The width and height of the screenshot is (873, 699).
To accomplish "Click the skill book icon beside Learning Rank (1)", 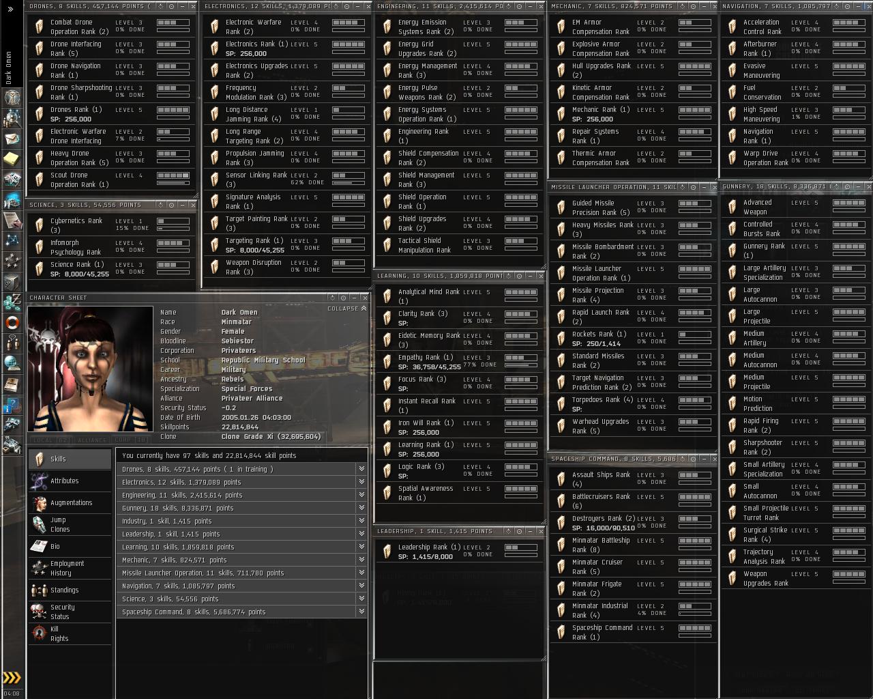I will tap(387, 449).
